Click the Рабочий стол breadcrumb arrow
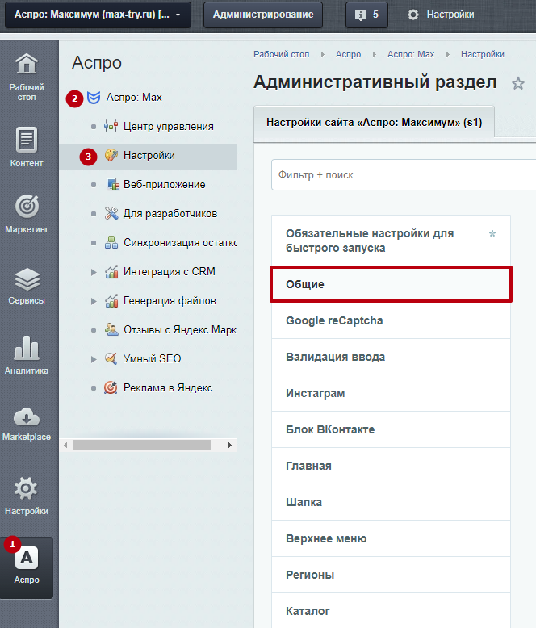 coord(323,54)
